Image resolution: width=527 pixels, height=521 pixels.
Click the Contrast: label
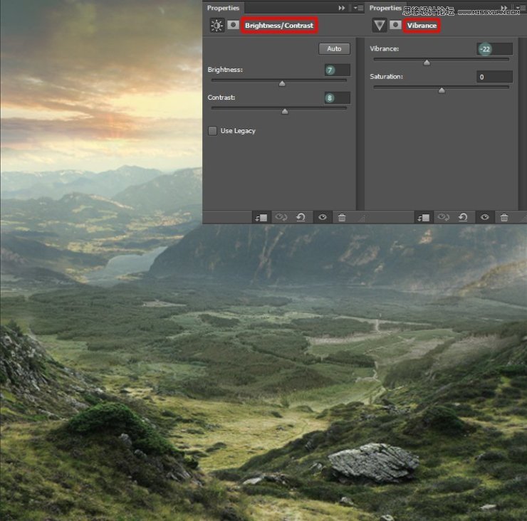tap(221, 98)
